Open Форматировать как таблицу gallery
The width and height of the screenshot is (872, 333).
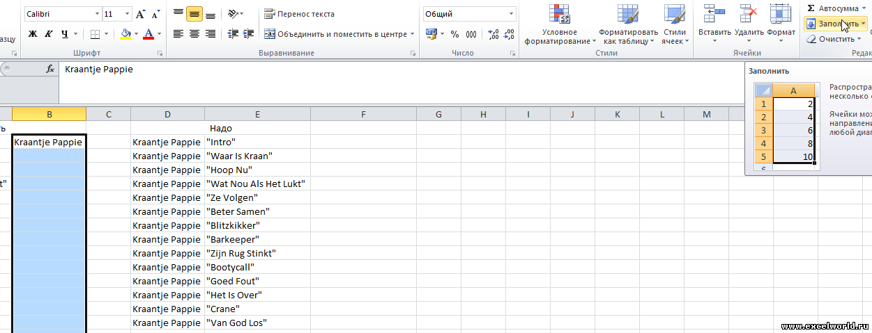[x=628, y=25]
